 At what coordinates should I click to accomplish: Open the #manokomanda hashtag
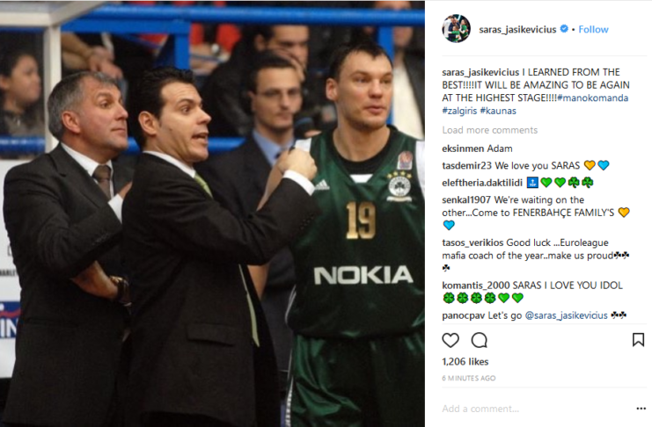592,98
